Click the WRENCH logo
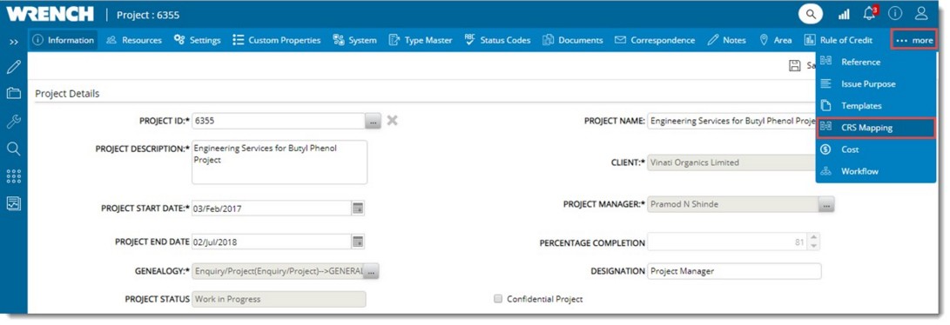The width and height of the screenshot is (950, 325). point(51,14)
